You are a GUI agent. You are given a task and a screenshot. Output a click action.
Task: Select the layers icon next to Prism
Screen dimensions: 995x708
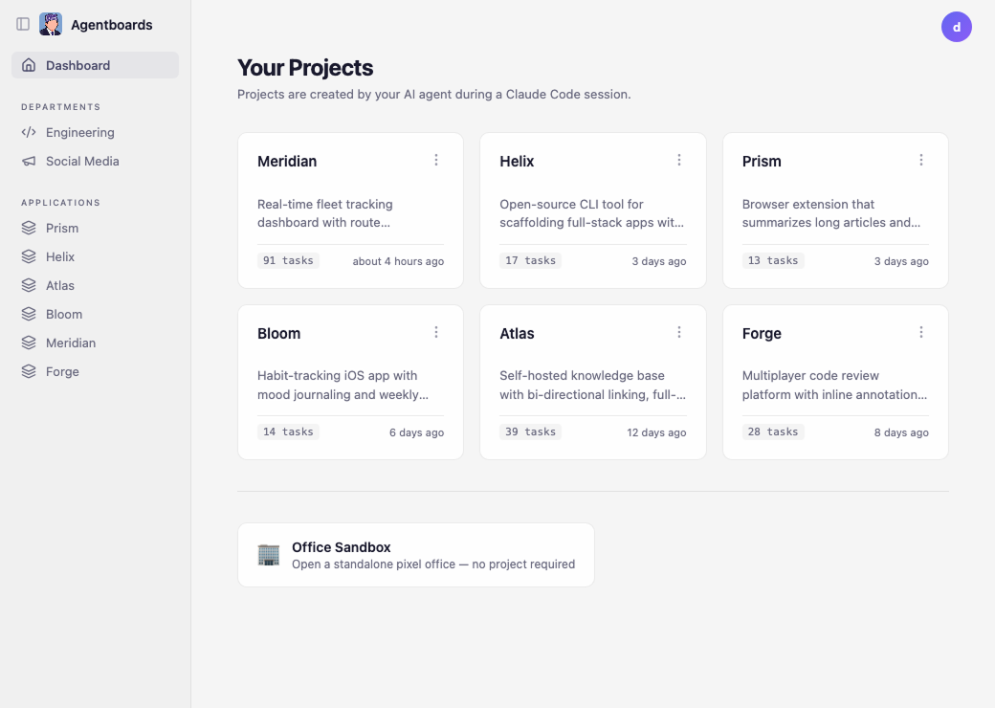[x=30, y=228]
